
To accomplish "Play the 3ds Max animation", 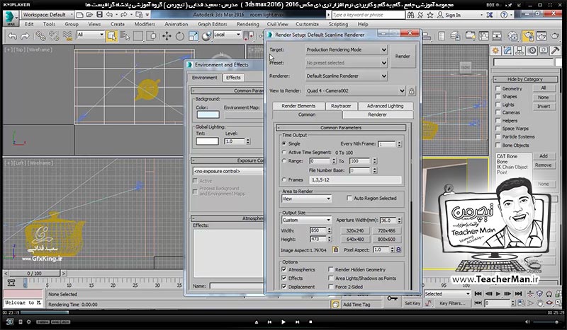I will tap(498, 294).
